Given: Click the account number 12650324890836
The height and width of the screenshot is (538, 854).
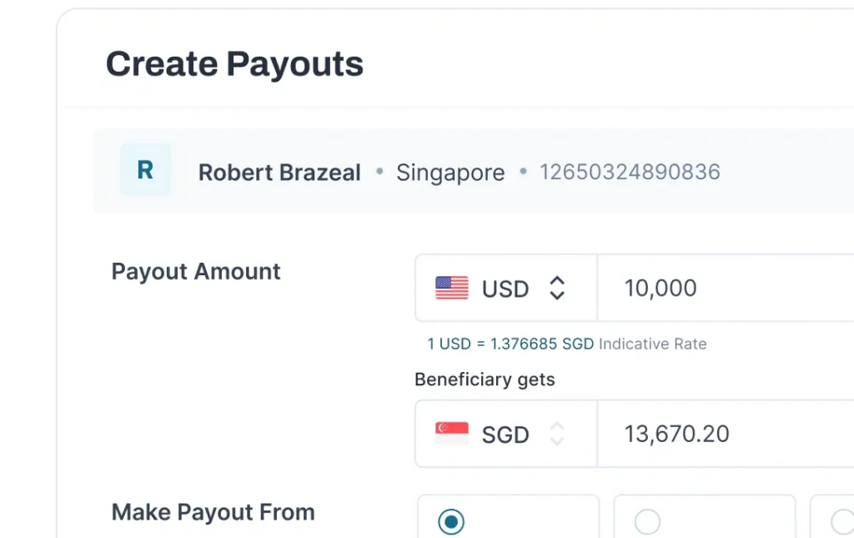Looking at the screenshot, I should pos(630,172).
